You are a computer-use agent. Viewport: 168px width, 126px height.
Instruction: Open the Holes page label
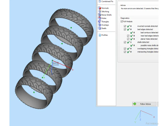[x=104, y=18]
